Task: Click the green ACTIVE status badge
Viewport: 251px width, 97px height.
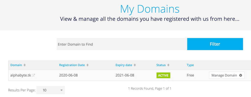Action: tap(163, 75)
